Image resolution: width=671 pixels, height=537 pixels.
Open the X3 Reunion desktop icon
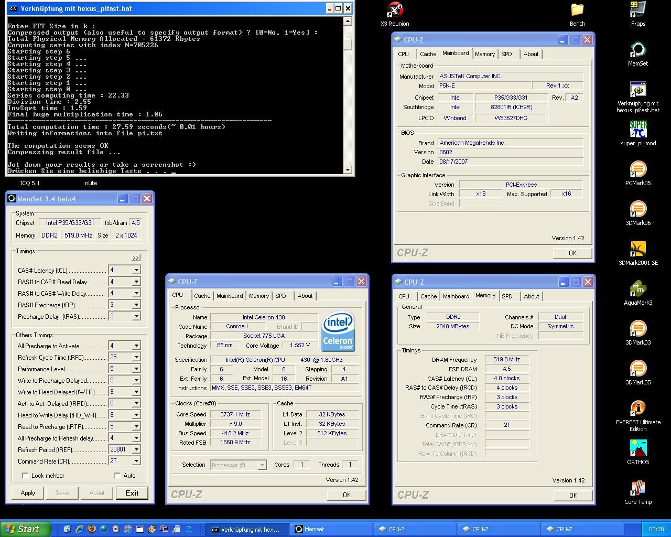tap(395, 14)
